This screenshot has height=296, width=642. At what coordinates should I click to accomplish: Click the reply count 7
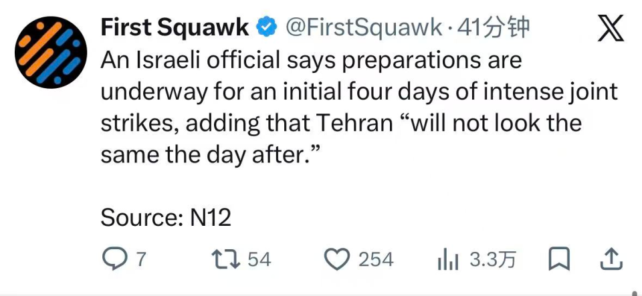pos(140,259)
